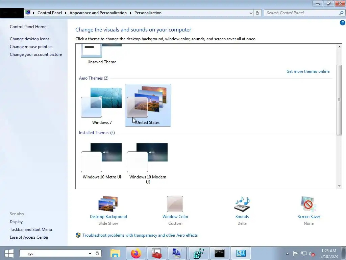
Task: Refresh the Control Panel address bar
Action: 257,13
